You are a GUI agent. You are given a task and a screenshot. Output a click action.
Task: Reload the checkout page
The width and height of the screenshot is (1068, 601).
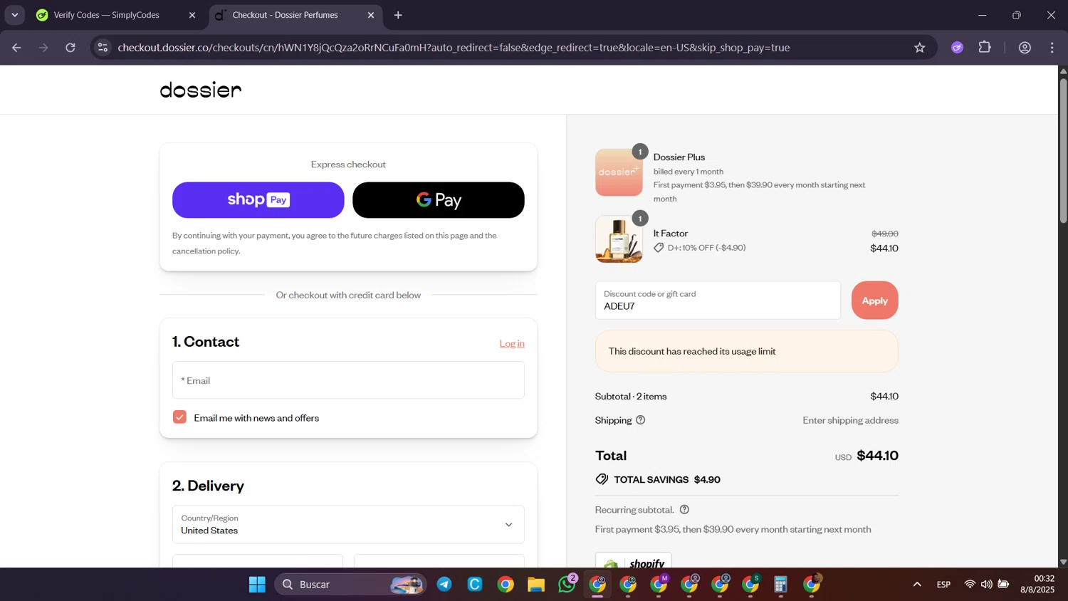[x=70, y=48]
